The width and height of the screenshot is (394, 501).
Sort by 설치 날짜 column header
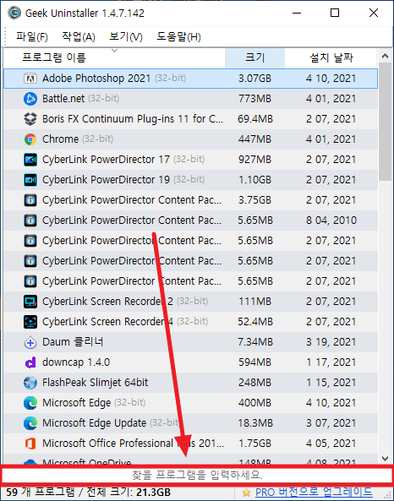point(331,57)
